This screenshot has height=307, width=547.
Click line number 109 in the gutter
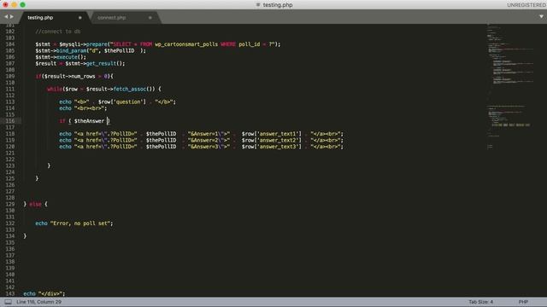9,76
